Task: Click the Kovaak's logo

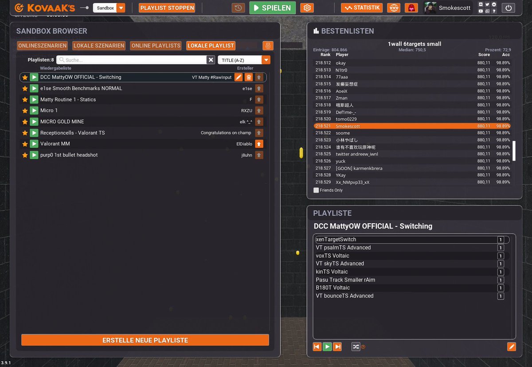Action: pyautogui.click(x=45, y=8)
